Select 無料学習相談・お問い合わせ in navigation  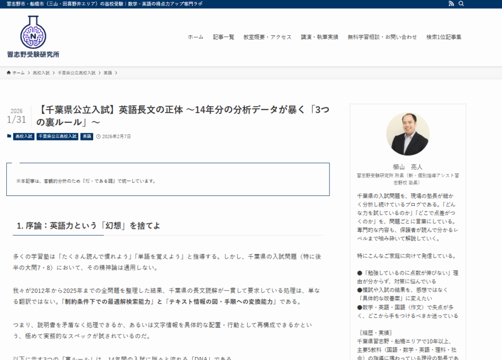pyautogui.click(x=382, y=37)
